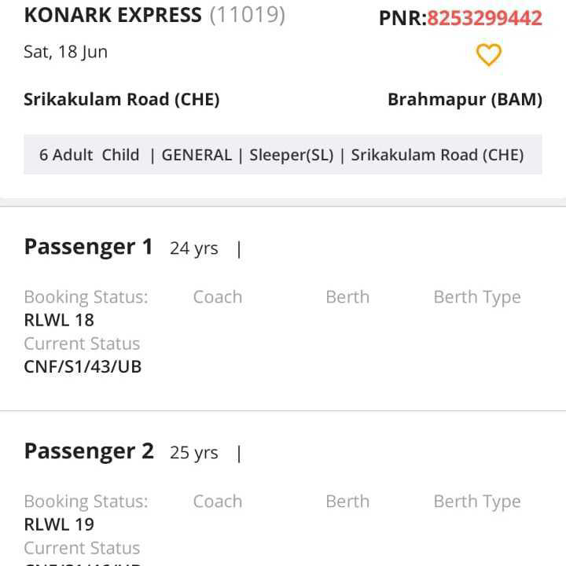This screenshot has width=566, height=566.
Task: Click the GENERAL quota label
Action: click(x=197, y=155)
